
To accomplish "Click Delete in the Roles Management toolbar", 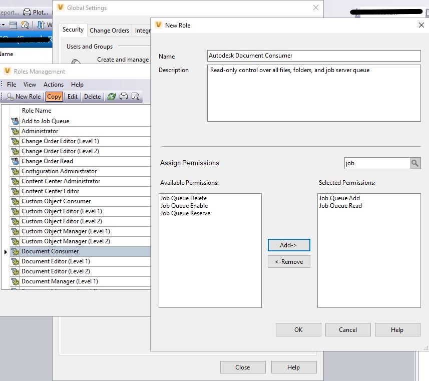I will click(x=92, y=96).
